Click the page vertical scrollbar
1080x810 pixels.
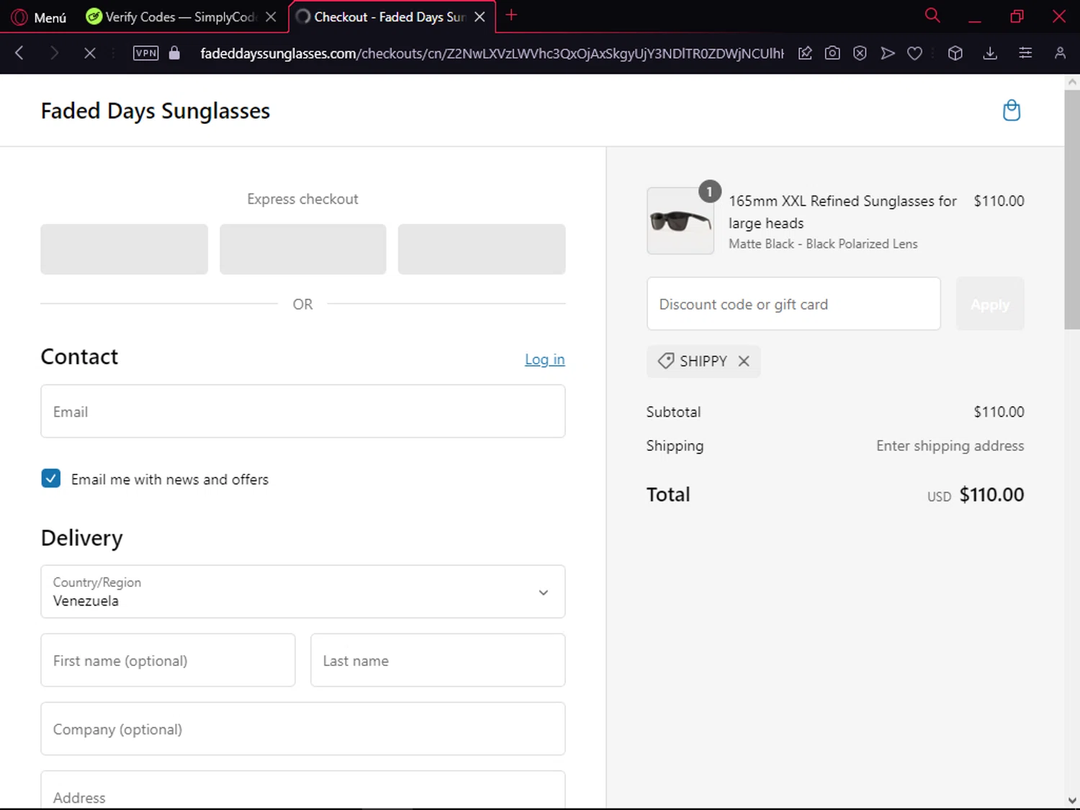[1072, 209]
